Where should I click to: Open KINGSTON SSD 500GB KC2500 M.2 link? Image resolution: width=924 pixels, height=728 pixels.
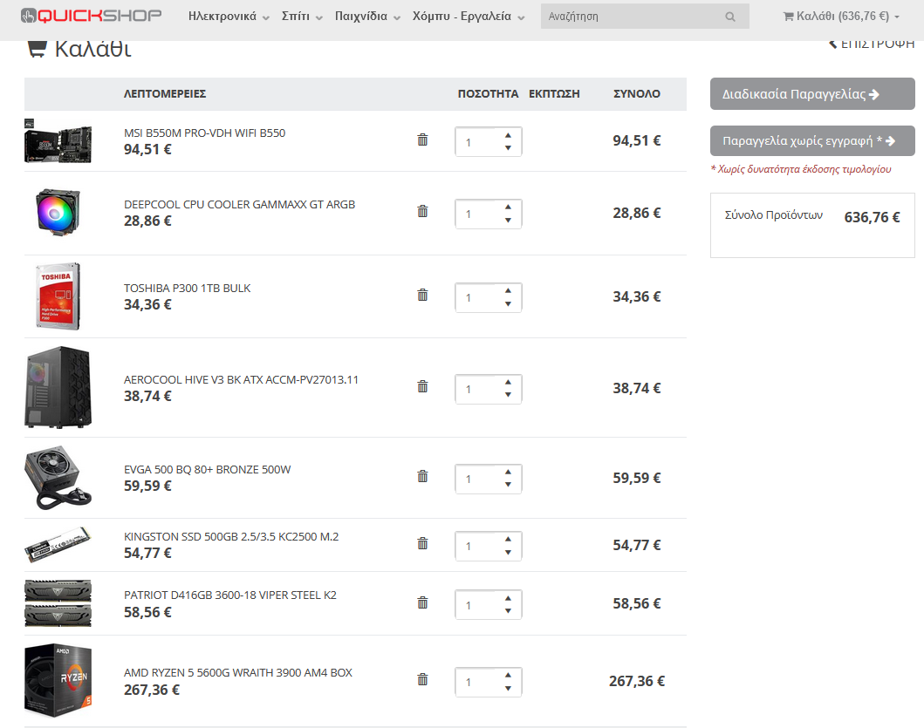point(231,536)
